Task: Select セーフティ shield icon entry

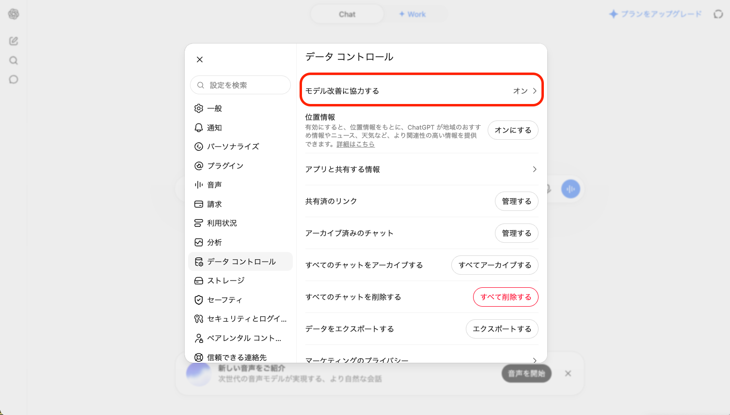Action: click(x=199, y=300)
